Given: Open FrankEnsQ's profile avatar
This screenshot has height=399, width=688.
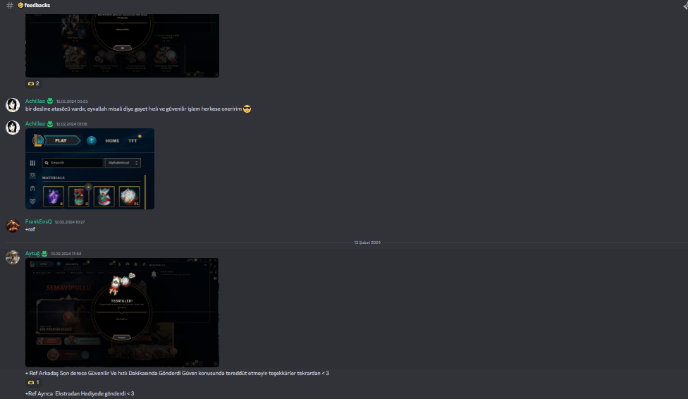Looking at the screenshot, I should click(x=12, y=226).
